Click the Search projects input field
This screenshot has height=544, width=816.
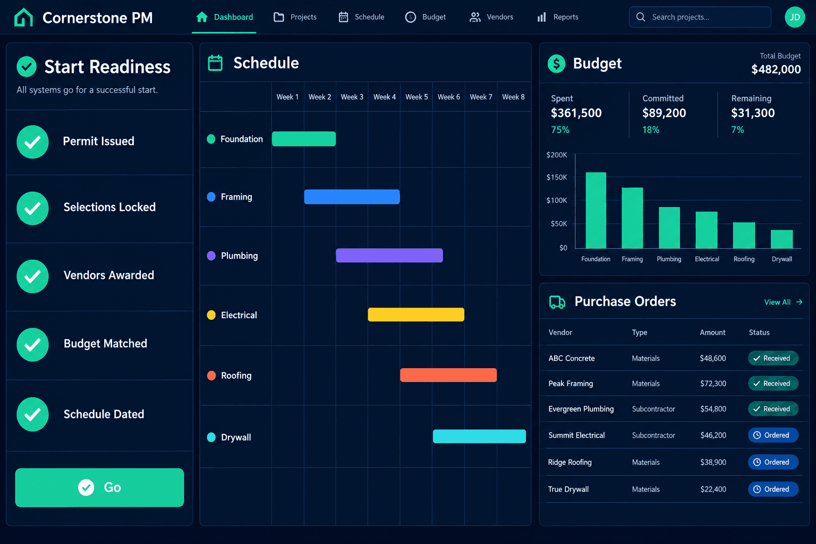(x=700, y=17)
